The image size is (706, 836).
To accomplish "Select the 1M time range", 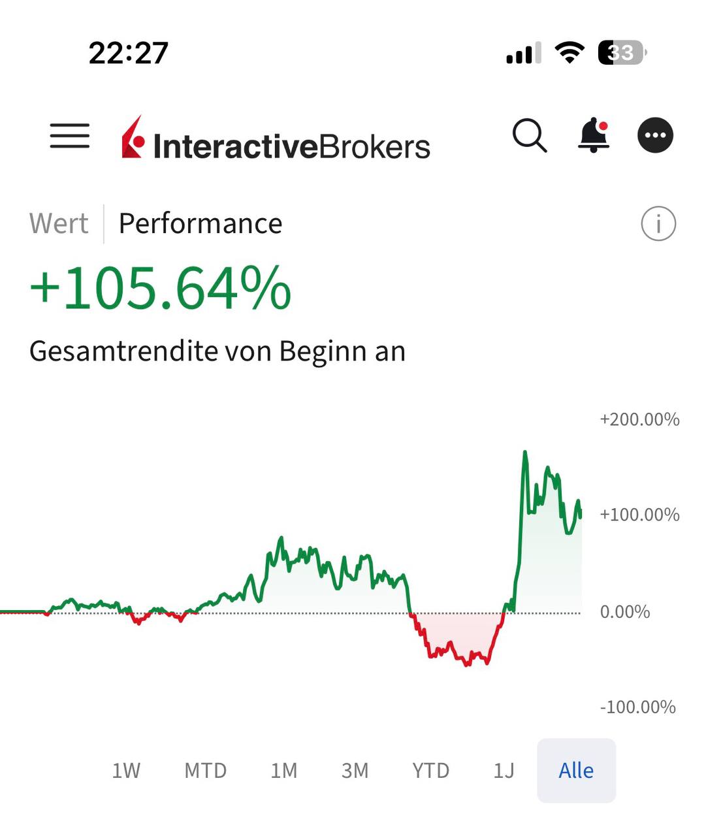I will 284,771.
